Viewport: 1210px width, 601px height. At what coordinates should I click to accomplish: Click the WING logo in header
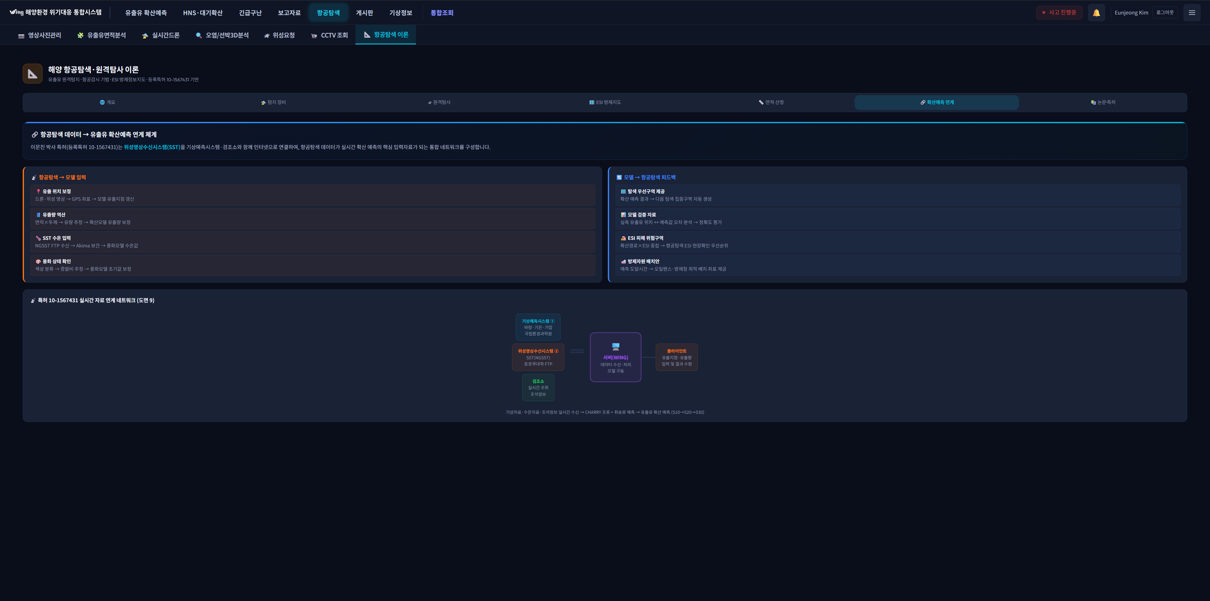coord(16,12)
